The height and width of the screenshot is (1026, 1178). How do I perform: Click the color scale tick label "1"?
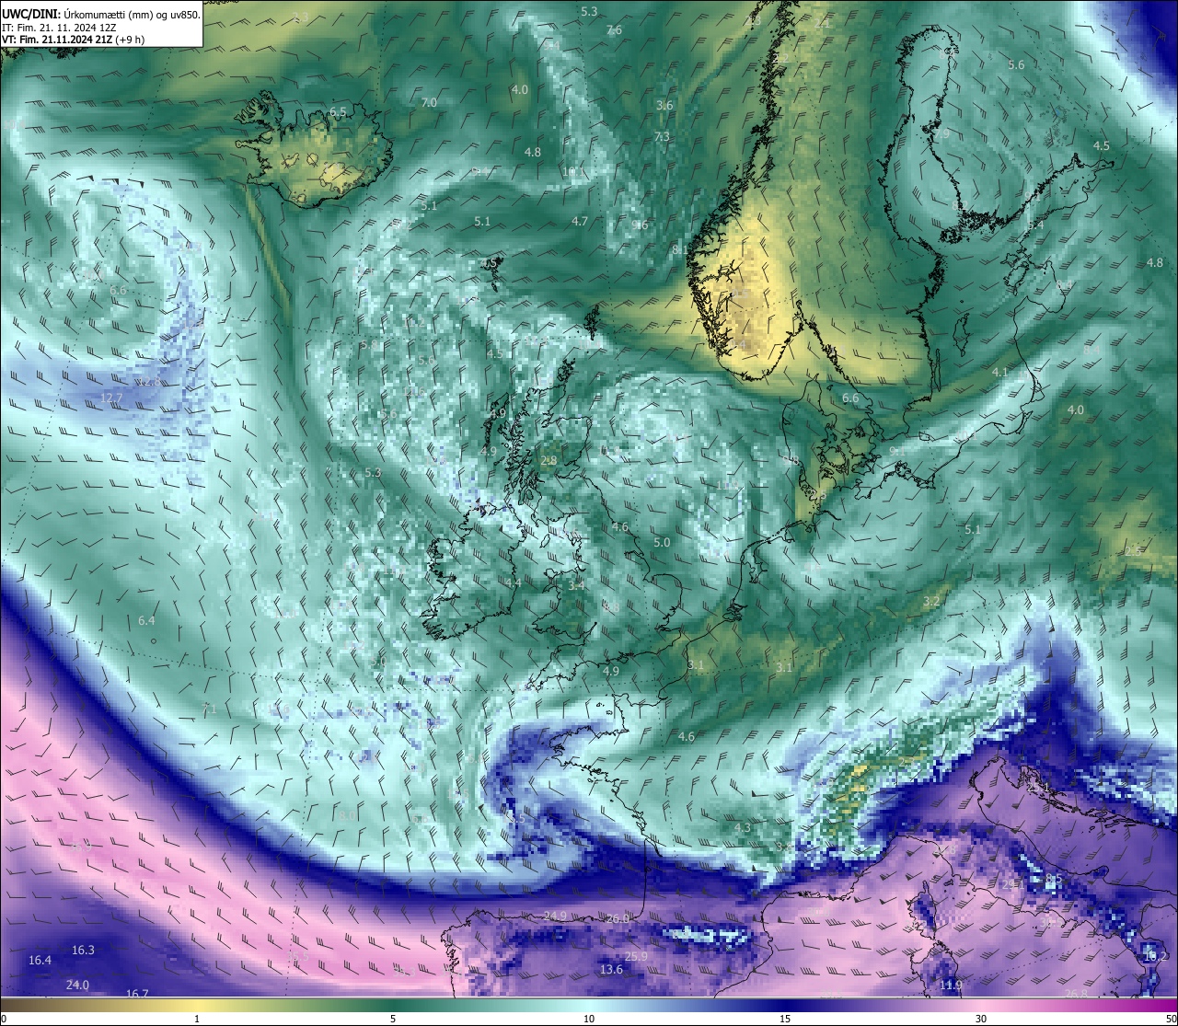197,1019
